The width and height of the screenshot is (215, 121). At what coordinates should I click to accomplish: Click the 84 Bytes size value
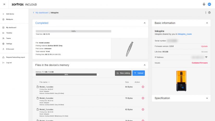click(129, 87)
